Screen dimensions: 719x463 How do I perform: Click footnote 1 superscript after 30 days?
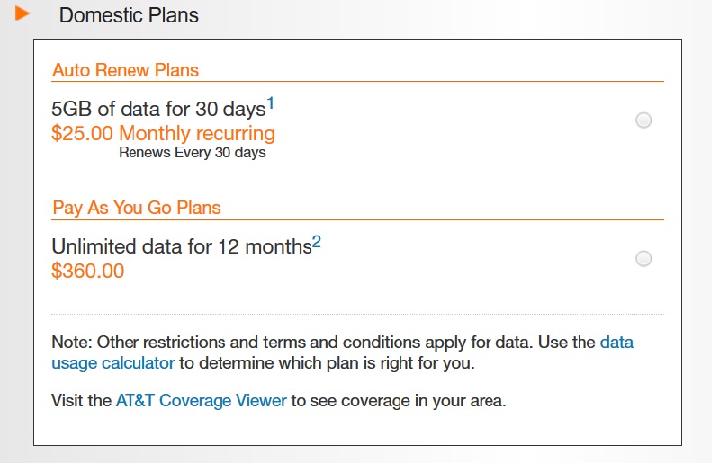click(x=270, y=104)
